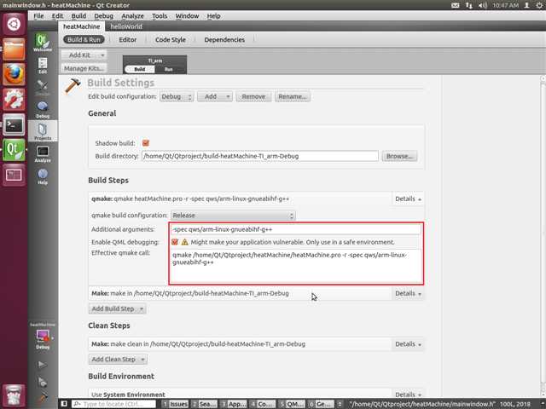Image resolution: width=546 pixels, height=409 pixels.
Task: Toggle the Shadow build checkbox
Action: coord(146,143)
